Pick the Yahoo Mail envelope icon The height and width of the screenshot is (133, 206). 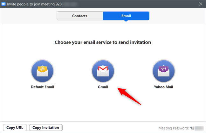tap(164, 71)
